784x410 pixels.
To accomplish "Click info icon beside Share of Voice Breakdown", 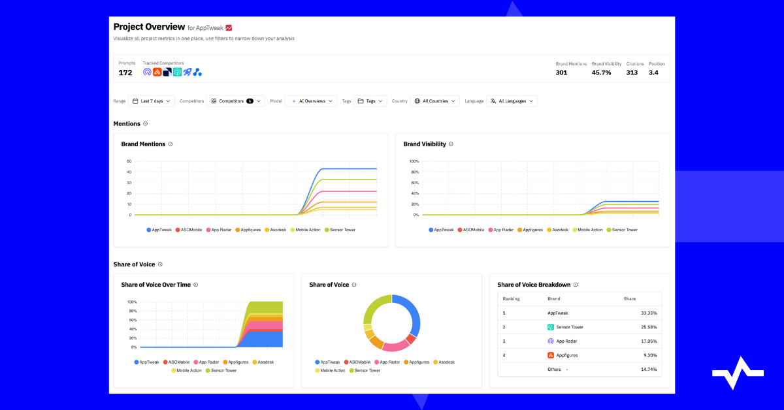I will [576, 285].
